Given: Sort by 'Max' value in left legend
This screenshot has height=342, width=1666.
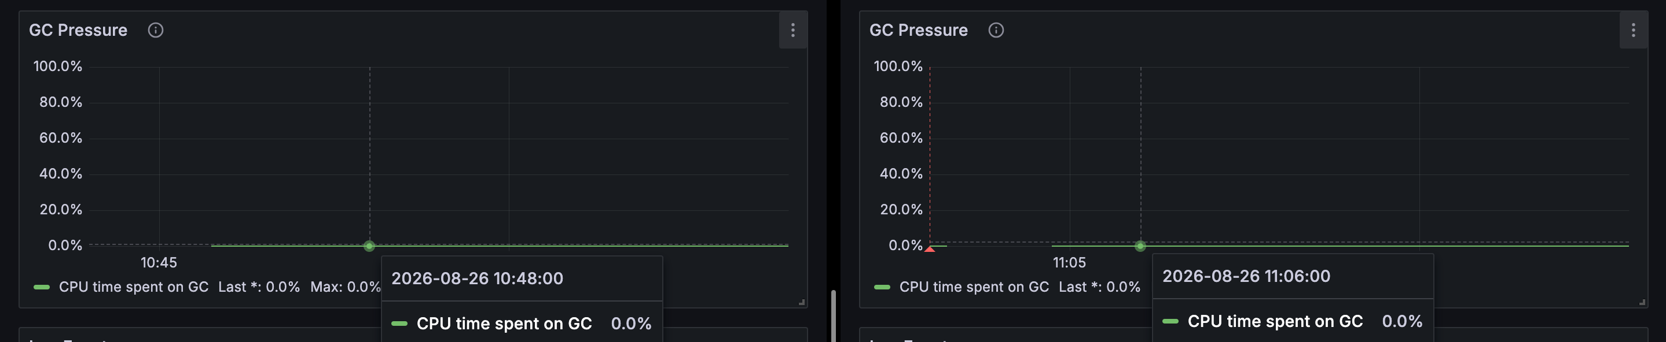Looking at the screenshot, I should 346,287.
